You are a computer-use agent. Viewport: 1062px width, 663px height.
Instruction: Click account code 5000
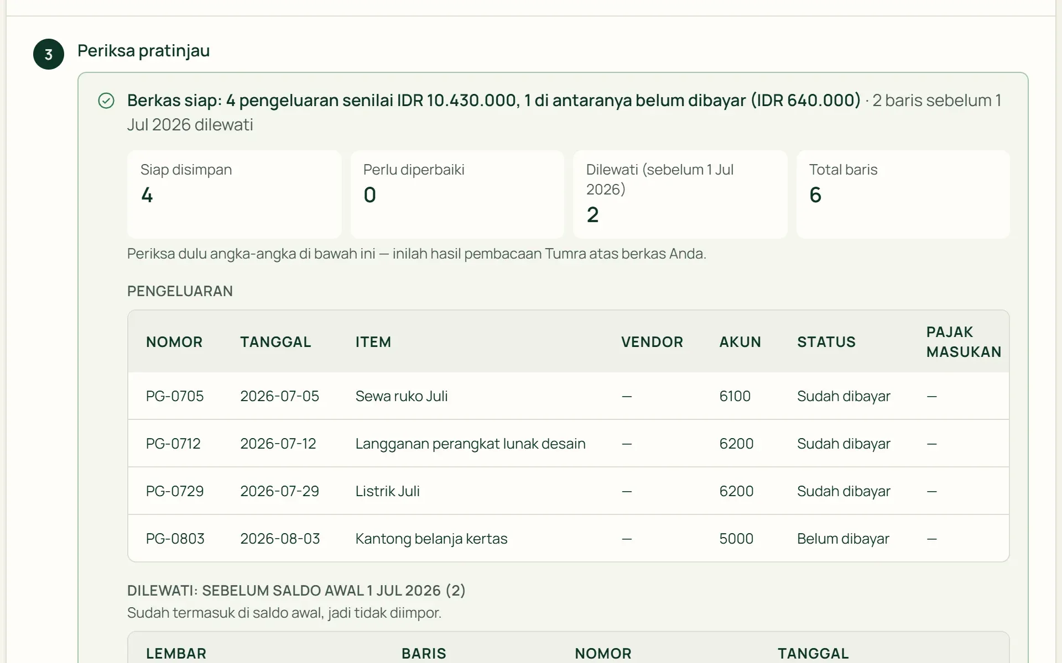click(x=736, y=539)
